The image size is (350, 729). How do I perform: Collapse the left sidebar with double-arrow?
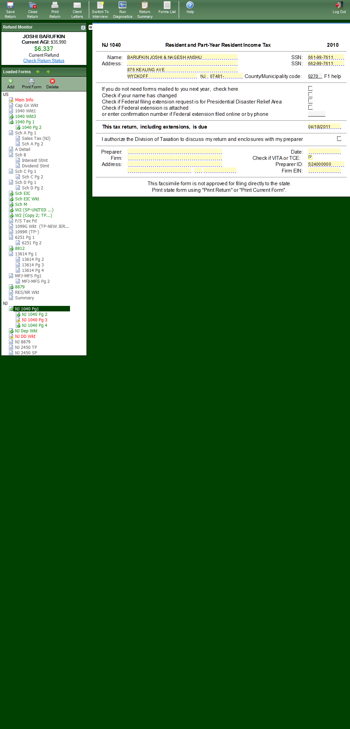[91, 27]
